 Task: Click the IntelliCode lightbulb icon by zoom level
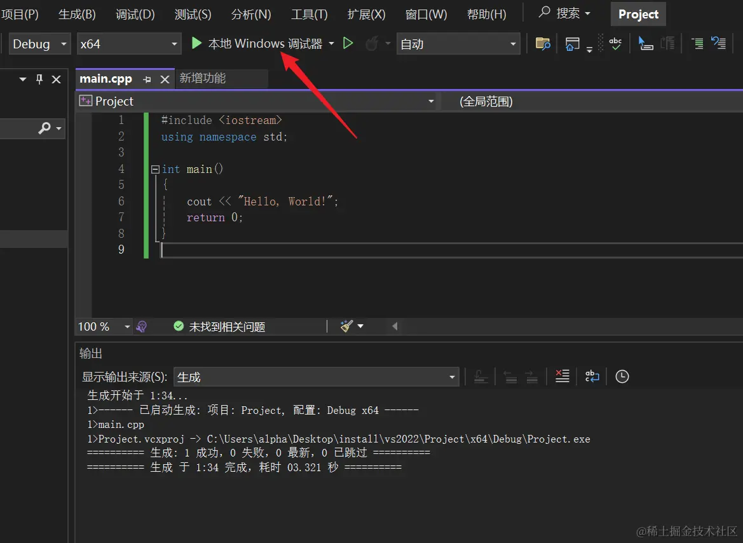[x=141, y=326]
